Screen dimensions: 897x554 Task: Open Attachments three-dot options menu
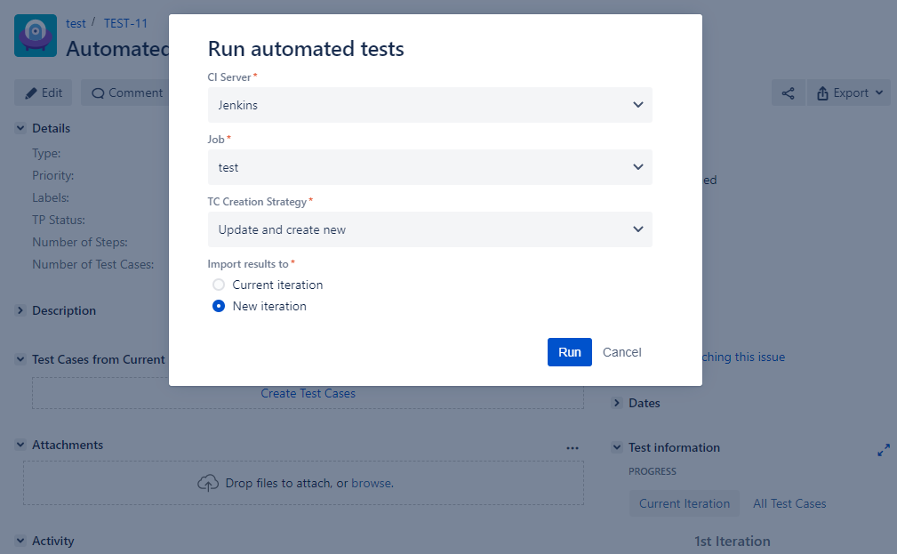click(x=572, y=448)
